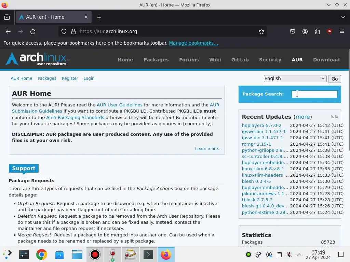The height and width of the screenshot is (262, 350).
Task: Open the English language dropdown
Action: click(x=295, y=78)
